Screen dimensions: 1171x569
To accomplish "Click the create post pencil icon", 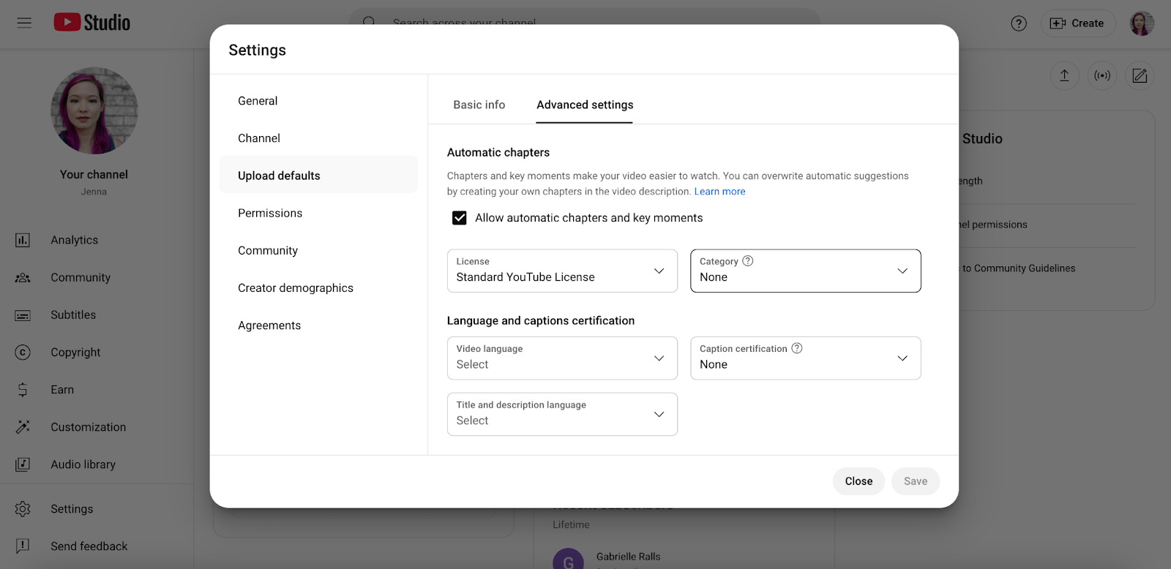I will [x=1140, y=75].
